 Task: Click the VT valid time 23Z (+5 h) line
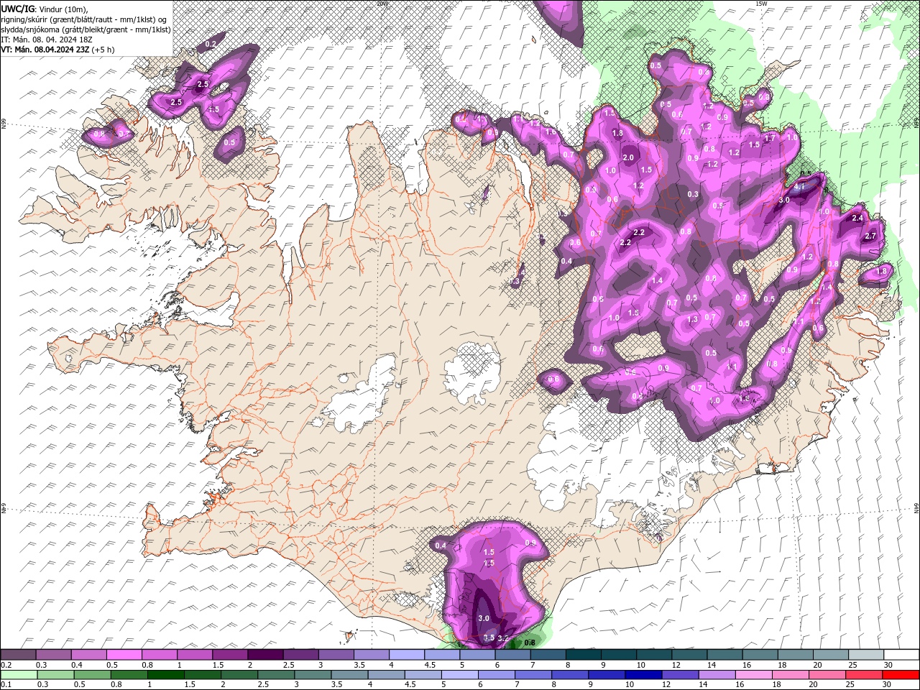[57, 50]
